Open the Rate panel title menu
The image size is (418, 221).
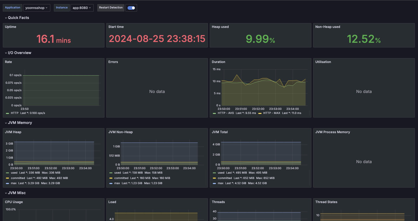click(x=8, y=62)
